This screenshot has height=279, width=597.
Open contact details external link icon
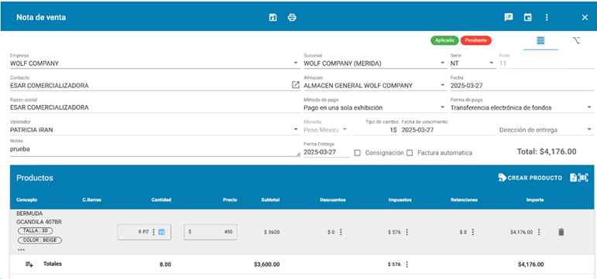[x=296, y=85]
